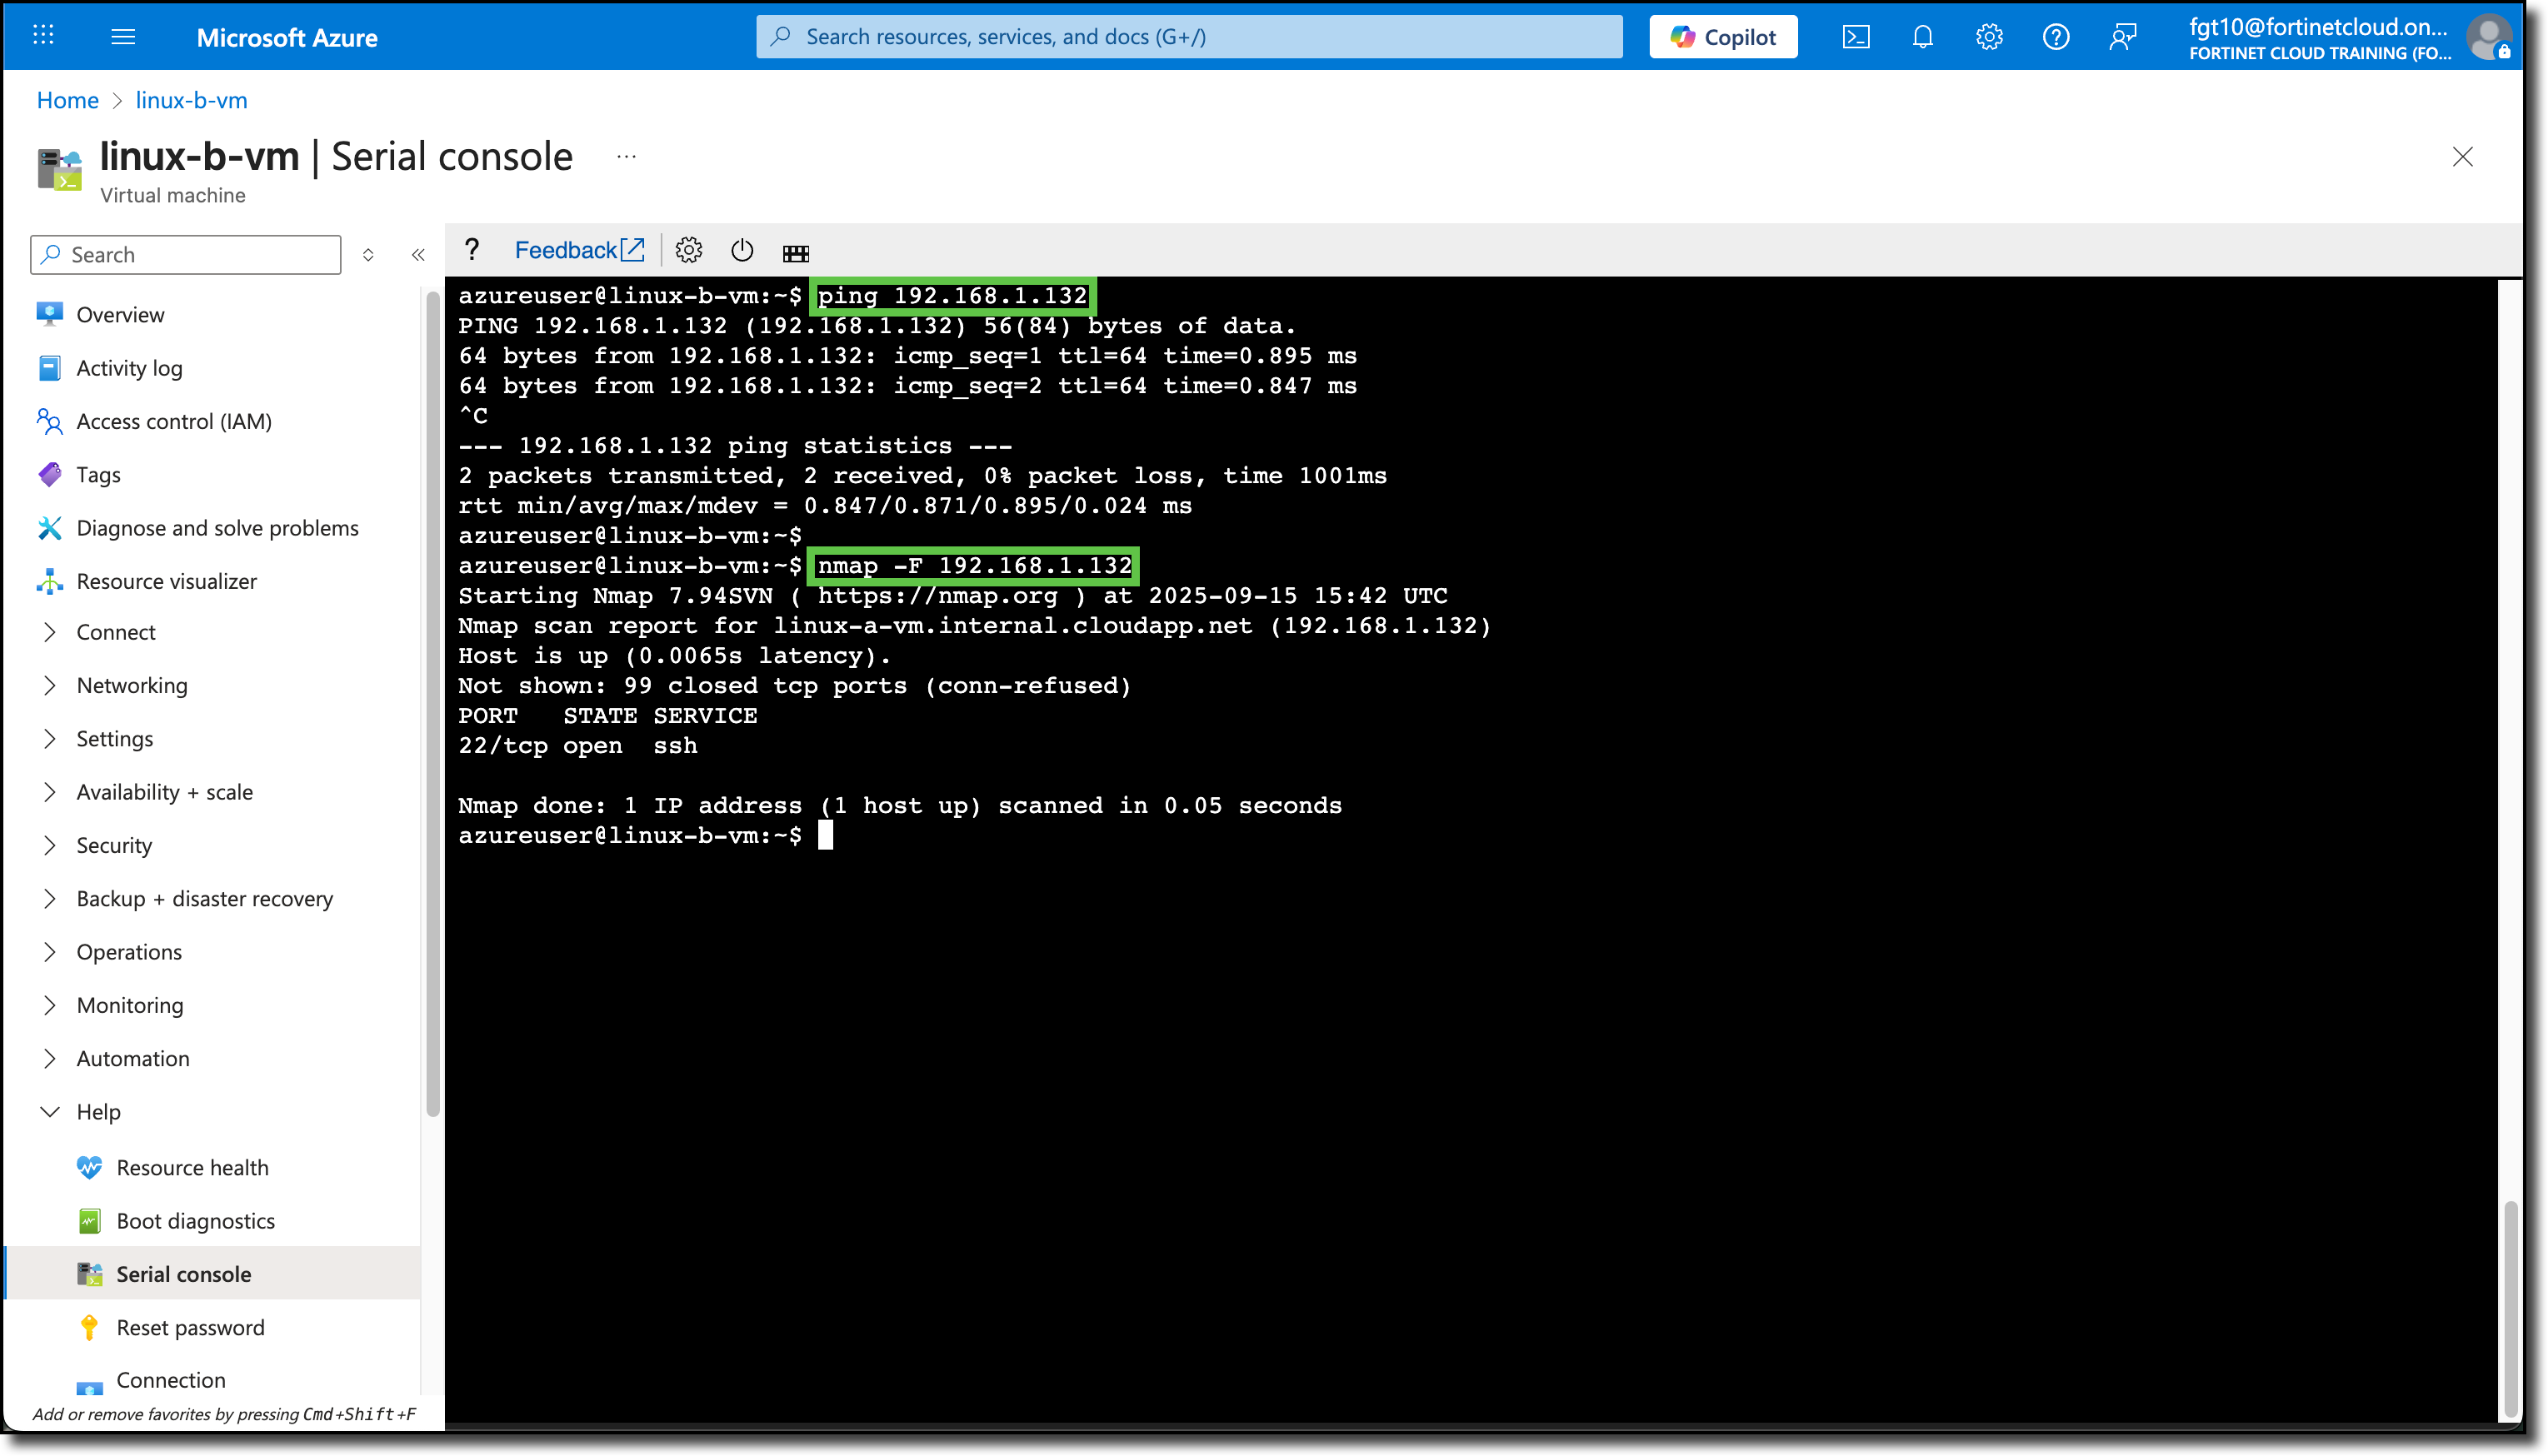Power cycle the VM from the console toolbar
The image size is (2548, 1456).
[x=742, y=251]
